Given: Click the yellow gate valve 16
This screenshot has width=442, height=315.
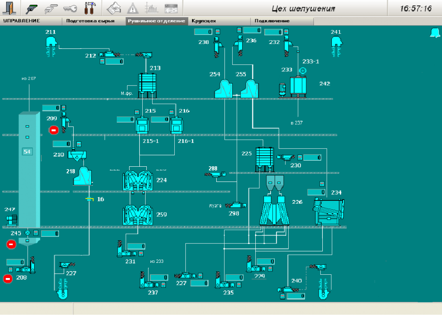Looking at the screenshot, I should point(90,199).
